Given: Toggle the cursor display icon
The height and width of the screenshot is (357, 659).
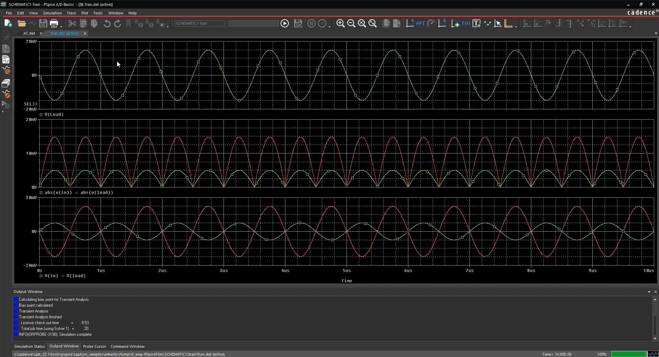Looking at the screenshot, I should pos(498,23).
